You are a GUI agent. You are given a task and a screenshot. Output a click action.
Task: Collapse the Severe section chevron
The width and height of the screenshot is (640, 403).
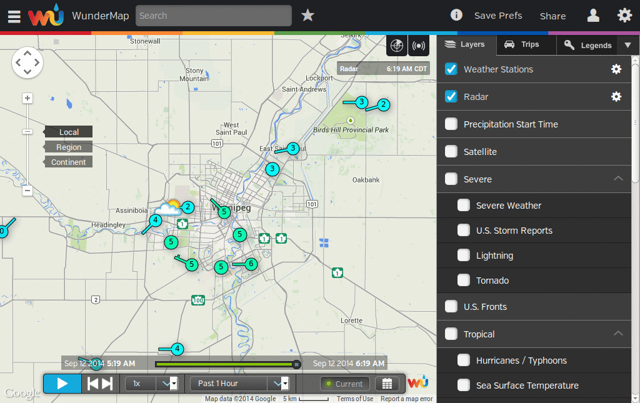(x=618, y=178)
